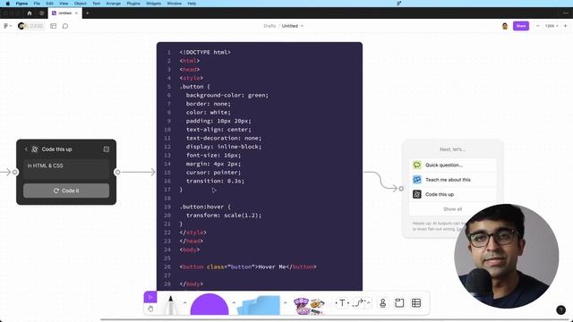Click code line 'transform: scale(1.2);'
The image size is (573, 322).
coord(224,216)
